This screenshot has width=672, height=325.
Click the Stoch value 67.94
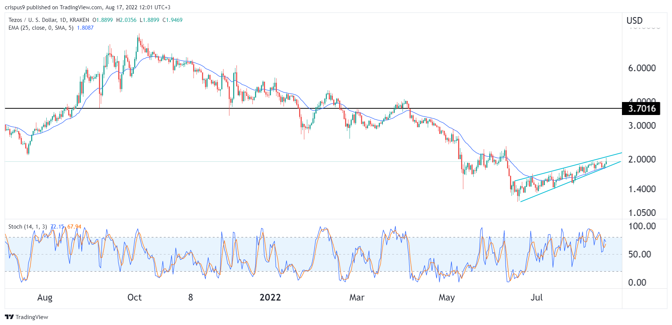[74, 227]
